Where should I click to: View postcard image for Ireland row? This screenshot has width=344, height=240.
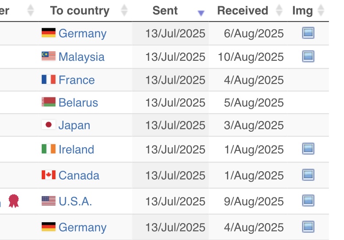[x=308, y=149]
